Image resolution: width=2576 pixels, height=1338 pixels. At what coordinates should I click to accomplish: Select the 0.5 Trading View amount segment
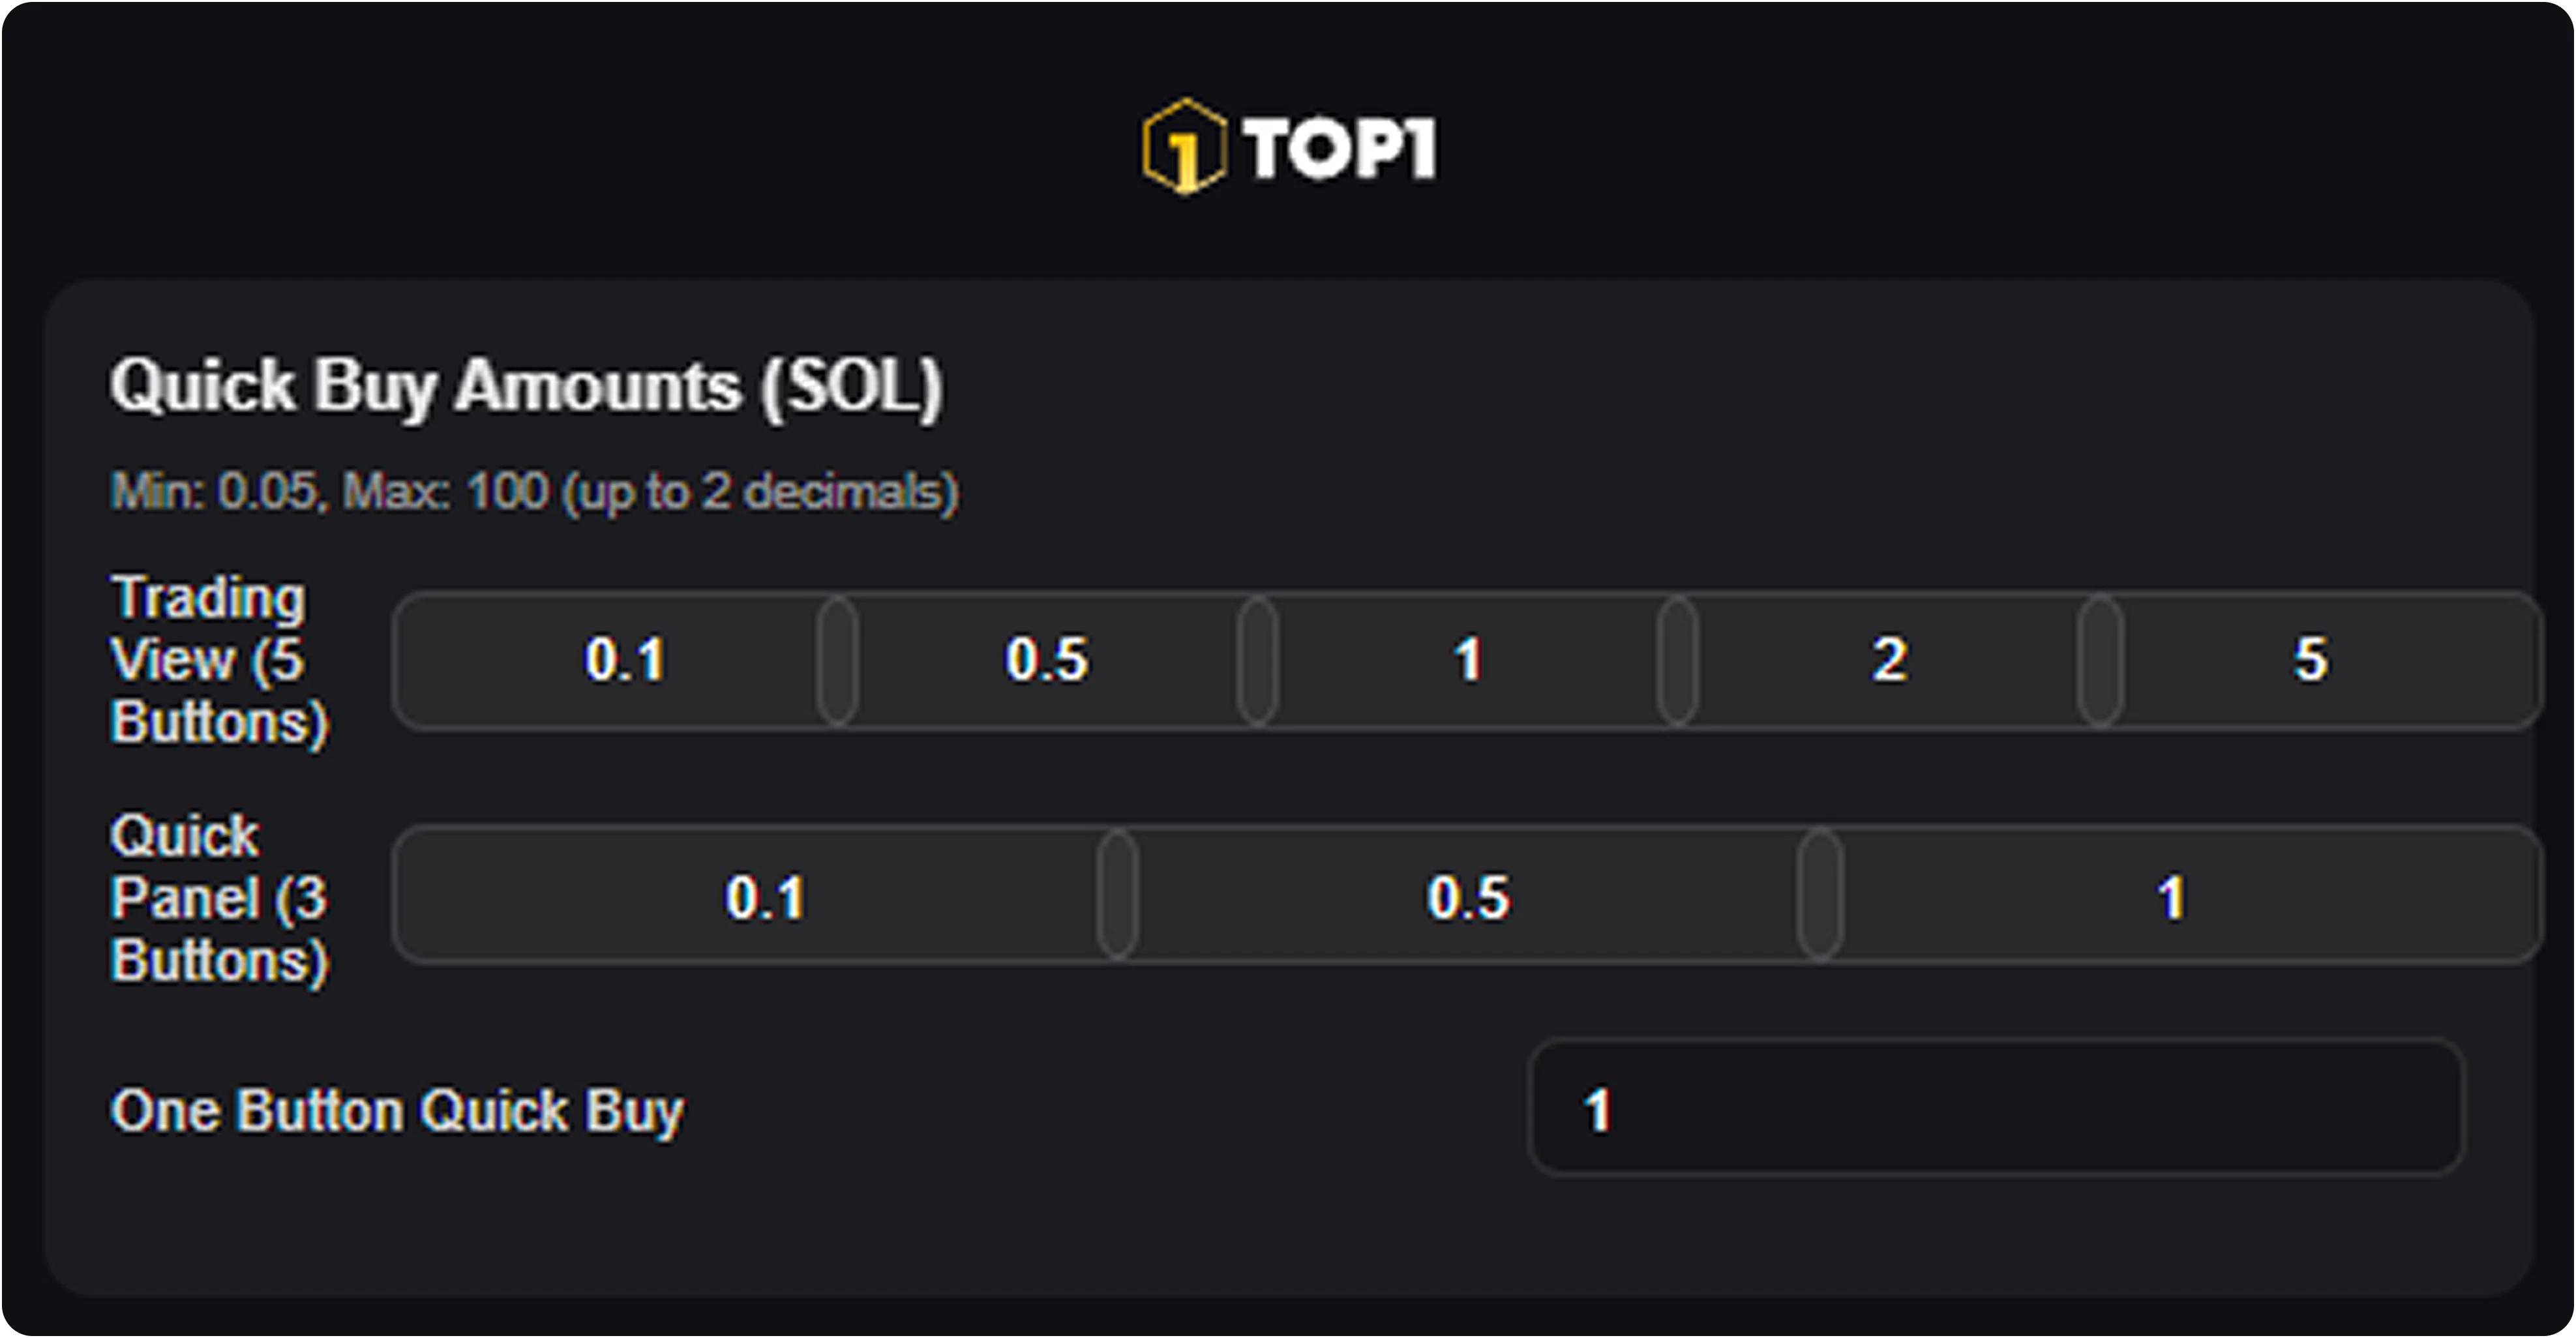[1045, 660]
